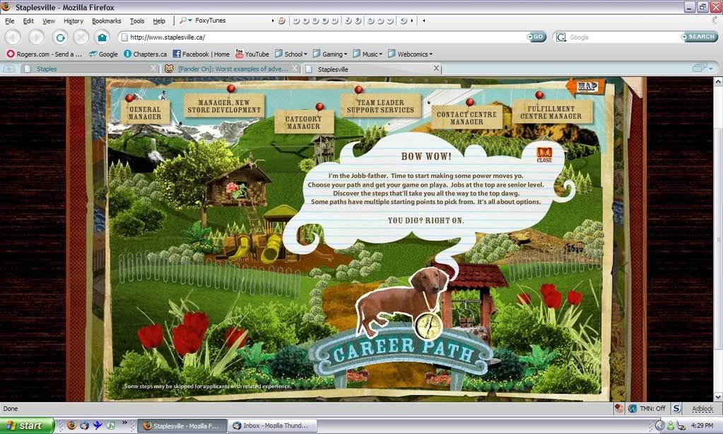Open the Bookmarks menu

[x=107, y=20]
